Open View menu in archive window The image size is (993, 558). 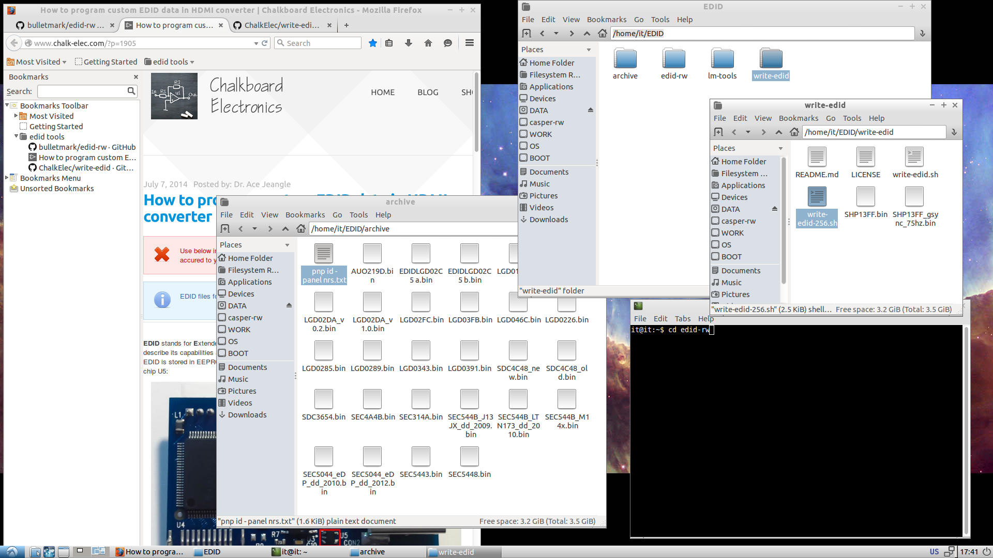[x=269, y=215]
